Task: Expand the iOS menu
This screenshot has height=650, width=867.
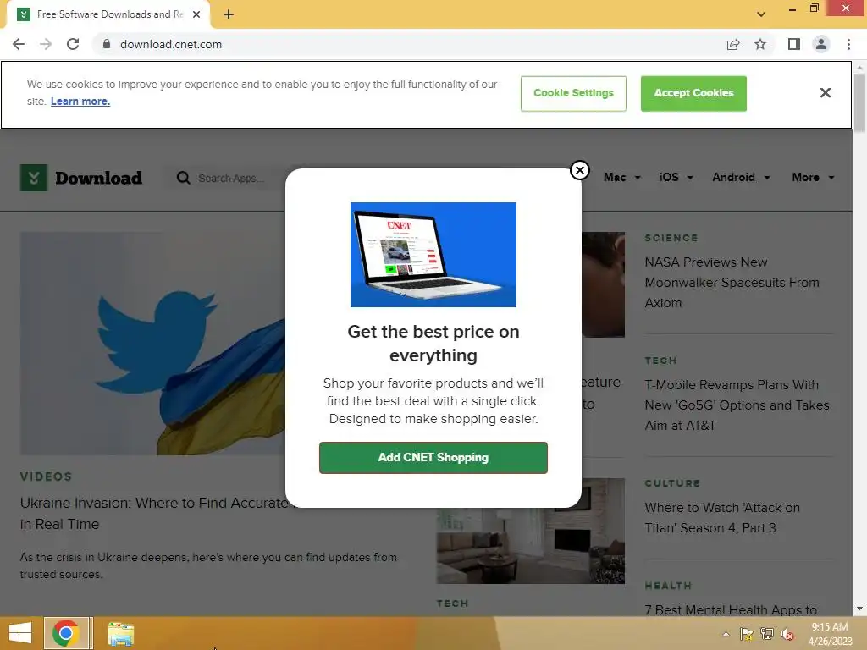Action: coord(676,178)
